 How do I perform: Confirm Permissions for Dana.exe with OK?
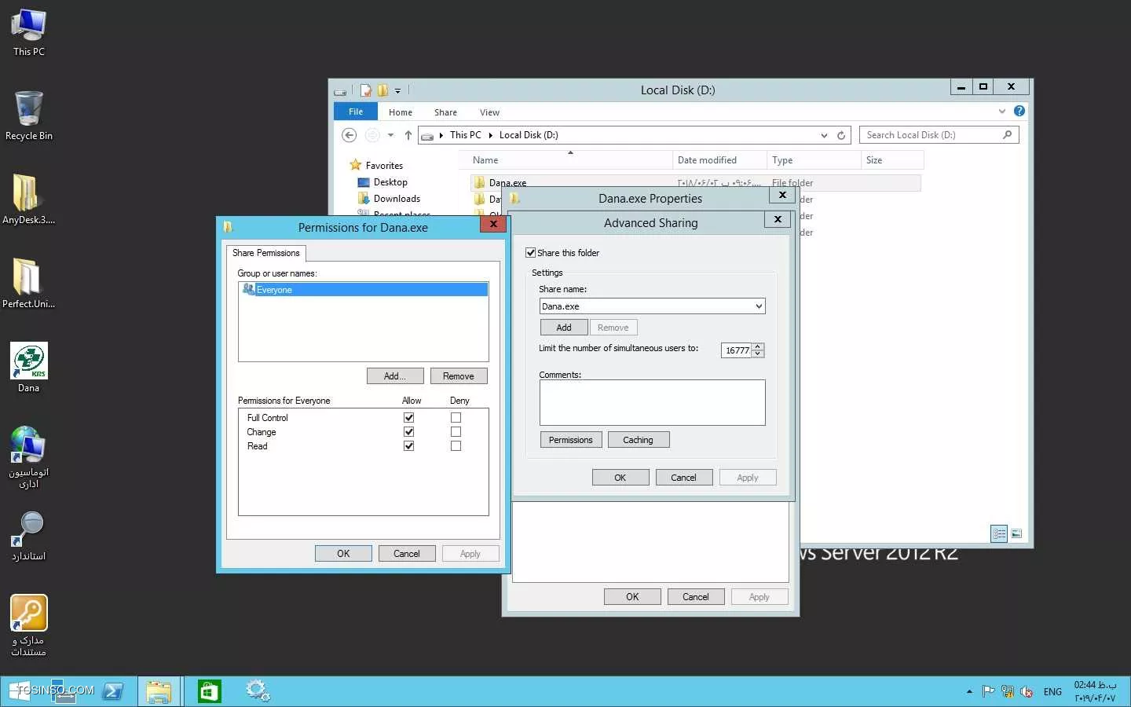pos(343,554)
